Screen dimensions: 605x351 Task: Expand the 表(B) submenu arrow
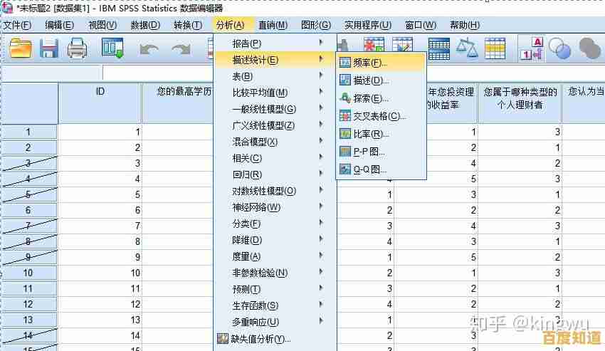[x=321, y=75]
